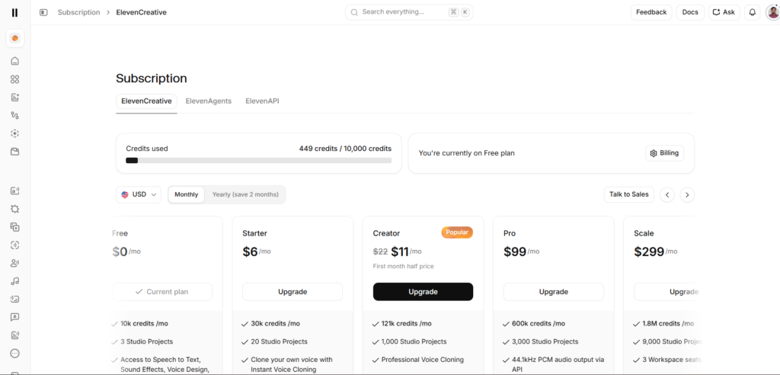
Task: Open the text-to-speech icon in sidebar
Action: tap(15, 191)
